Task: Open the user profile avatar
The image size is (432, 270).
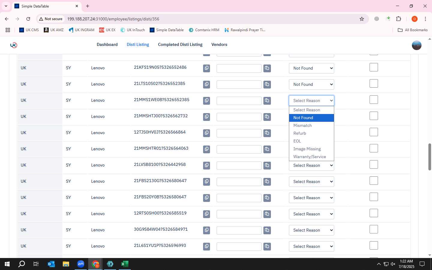Action: (x=416, y=45)
